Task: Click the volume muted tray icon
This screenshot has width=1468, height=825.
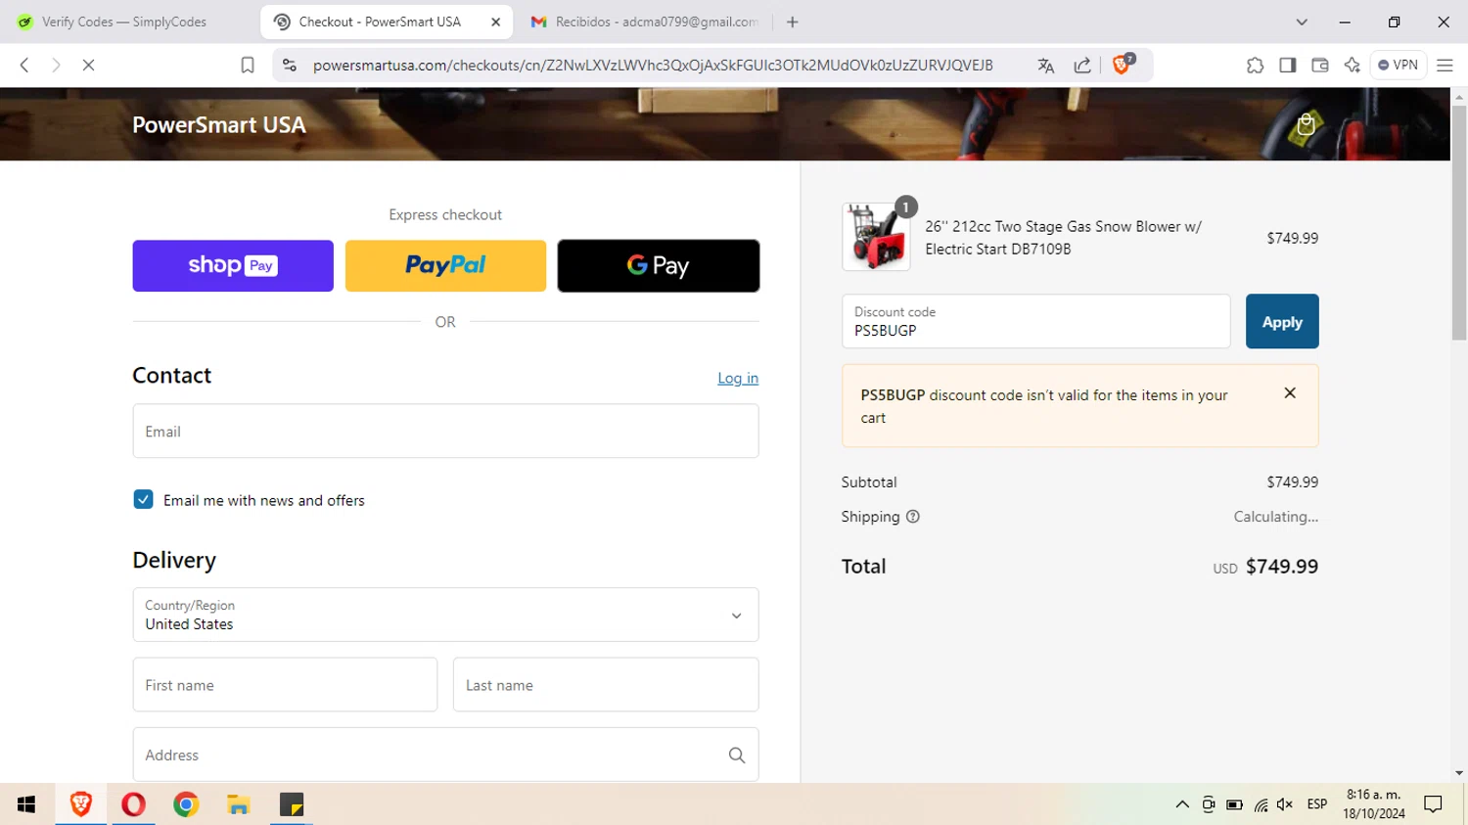Action: point(1285,804)
